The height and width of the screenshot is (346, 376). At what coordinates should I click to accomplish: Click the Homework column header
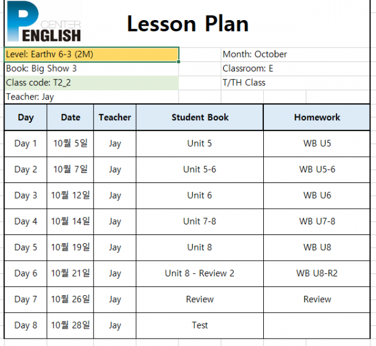(316, 117)
